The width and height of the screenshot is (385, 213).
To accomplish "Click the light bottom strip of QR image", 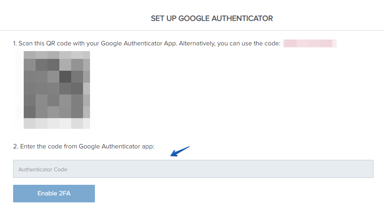I will click(57, 123).
